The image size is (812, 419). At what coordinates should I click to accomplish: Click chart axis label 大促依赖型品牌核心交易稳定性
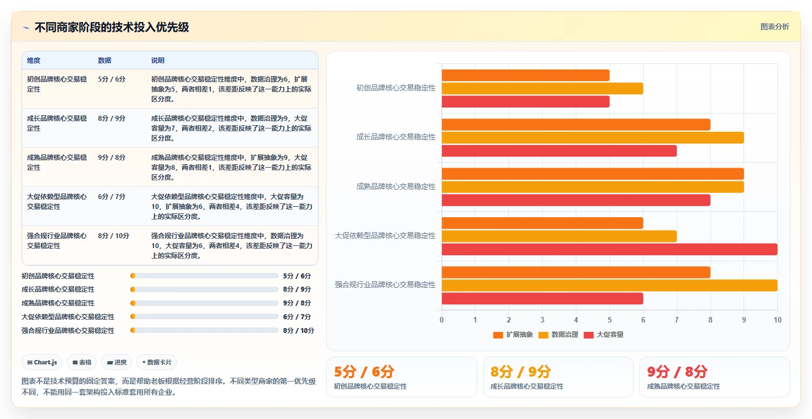[x=385, y=236]
